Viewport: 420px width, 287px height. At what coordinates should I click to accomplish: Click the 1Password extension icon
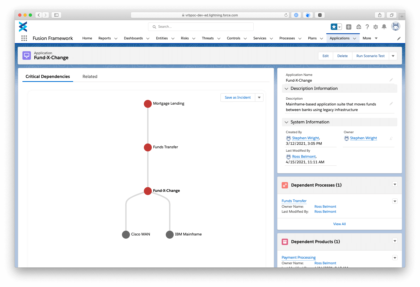[296, 15]
